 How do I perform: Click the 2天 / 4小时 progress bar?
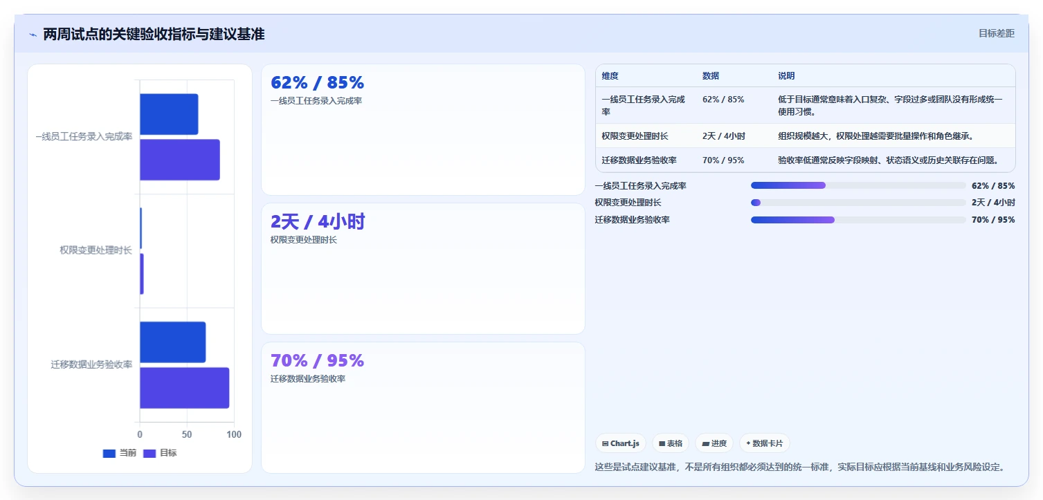pyautogui.click(x=858, y=203)
